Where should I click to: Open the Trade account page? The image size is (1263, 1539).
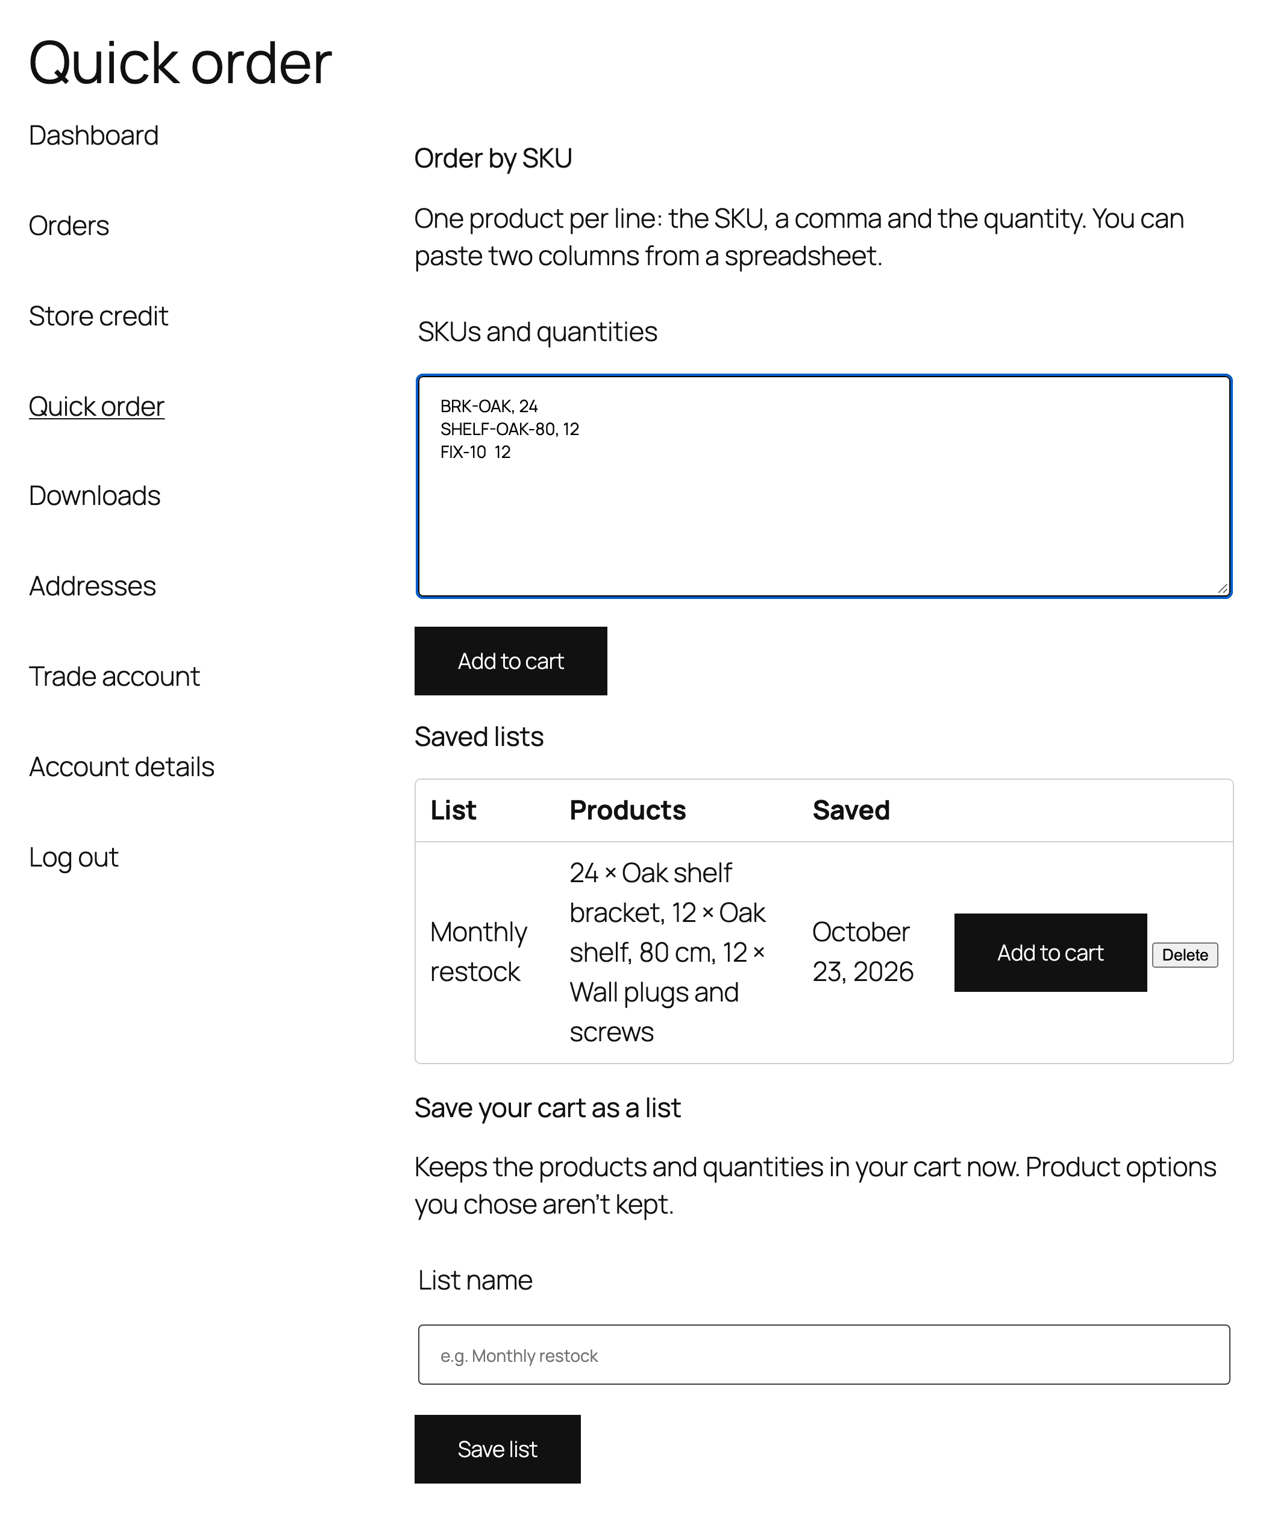coord(114,676)
